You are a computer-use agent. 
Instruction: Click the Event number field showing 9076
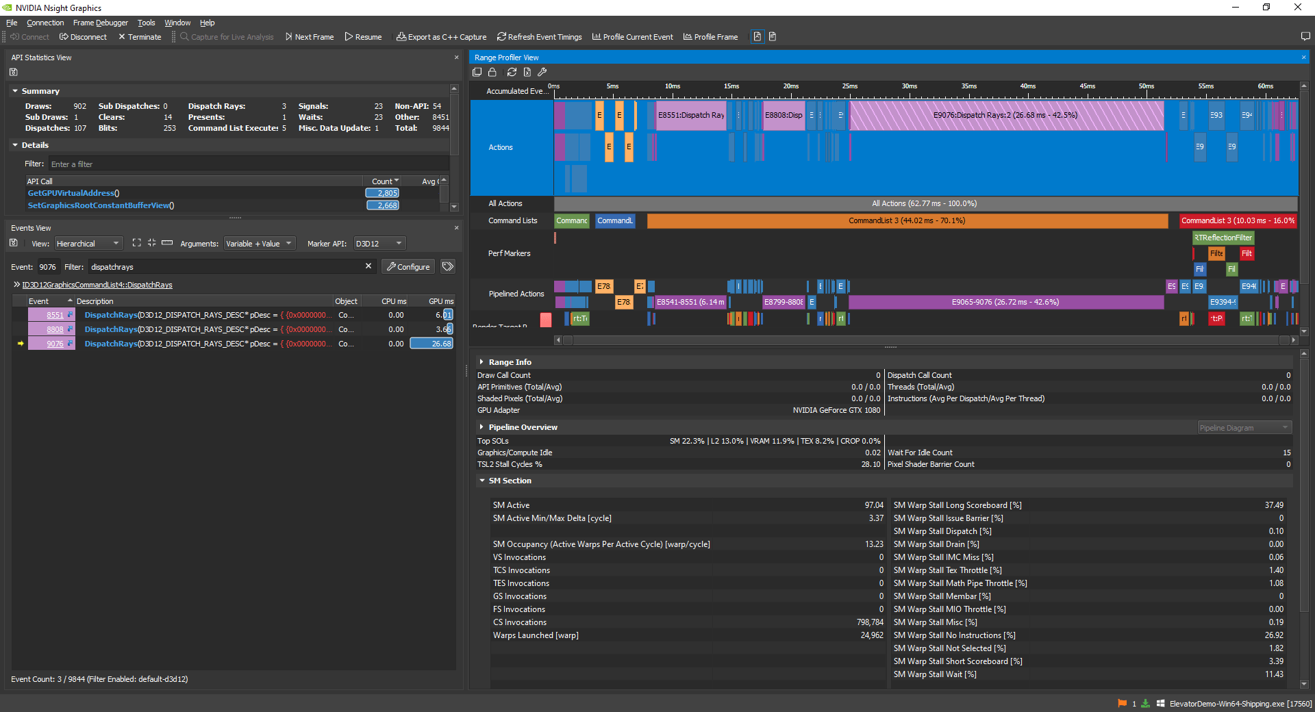point(47,267)
